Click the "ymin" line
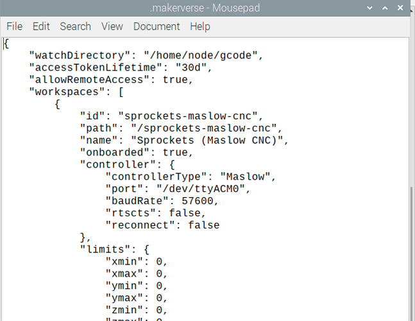415x321 pixels. 137,286
